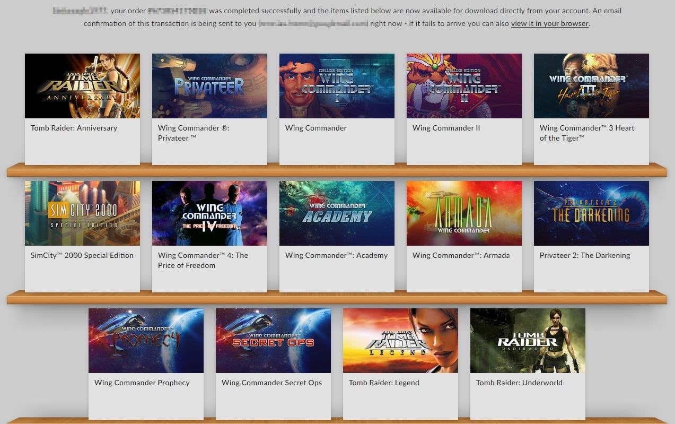
Task: Open the 'Wing Commander™: Armada' title text
Action: (461, 255)
